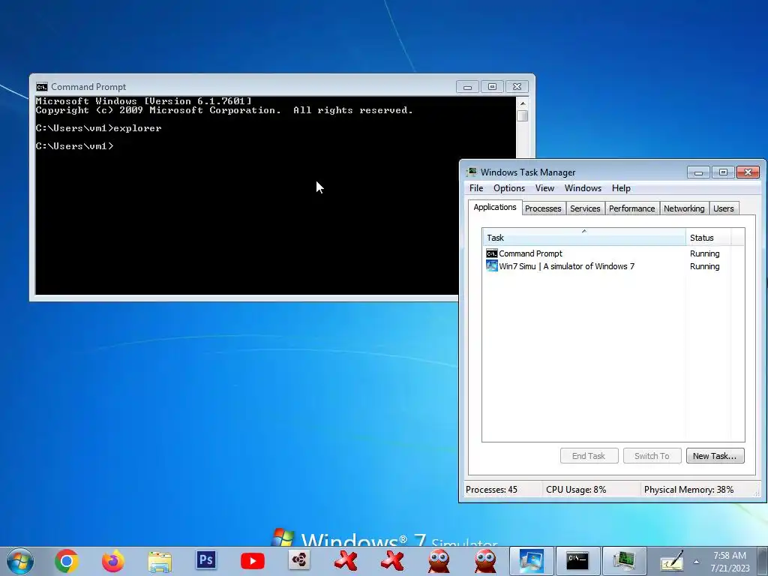768x576 pixels.
Task: Switch to the Services tab
Action: click(x=585, y=208)
